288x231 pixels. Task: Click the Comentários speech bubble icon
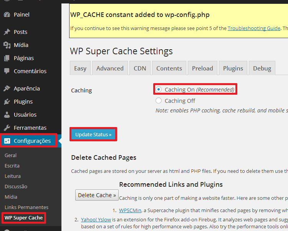click(7, 71)
